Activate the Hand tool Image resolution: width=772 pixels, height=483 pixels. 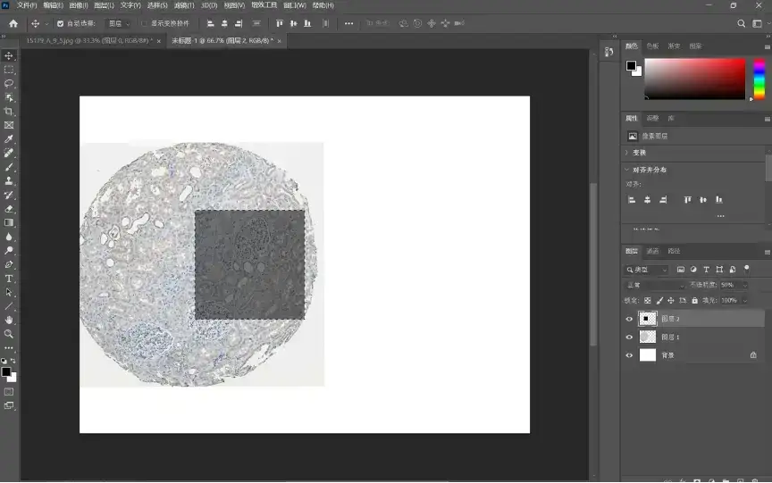pos(9,320)
